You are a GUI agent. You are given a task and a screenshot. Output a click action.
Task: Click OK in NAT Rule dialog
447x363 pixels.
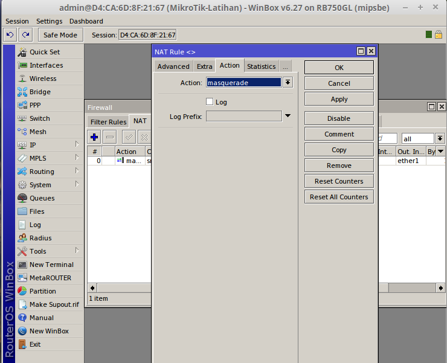pos(339,68)
